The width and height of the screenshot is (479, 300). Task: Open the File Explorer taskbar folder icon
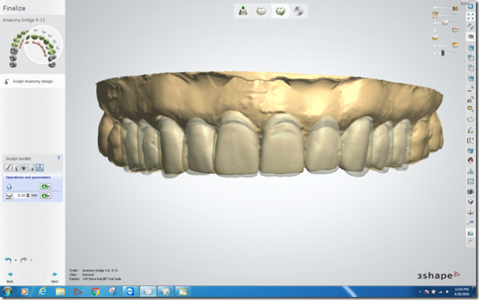[x=60, y=292]
